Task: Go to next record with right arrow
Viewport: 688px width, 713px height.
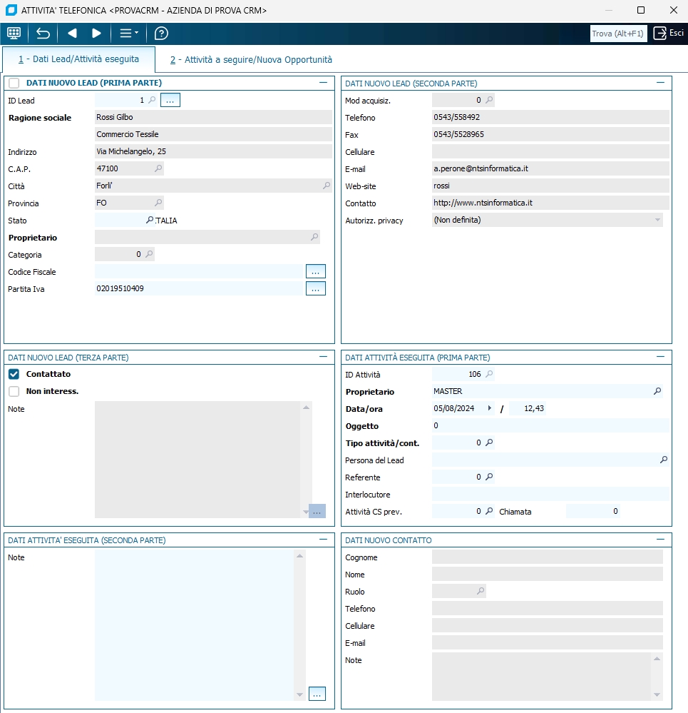Action: click(x=96, y=34)
